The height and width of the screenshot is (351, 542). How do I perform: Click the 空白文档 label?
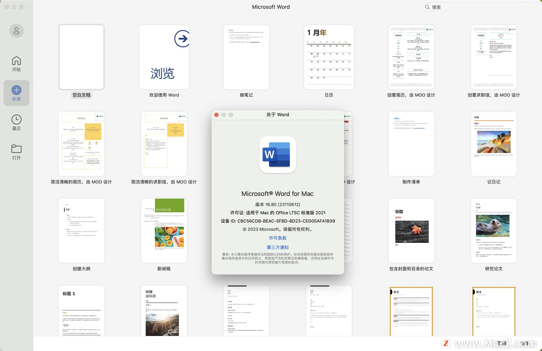point(81,95)
